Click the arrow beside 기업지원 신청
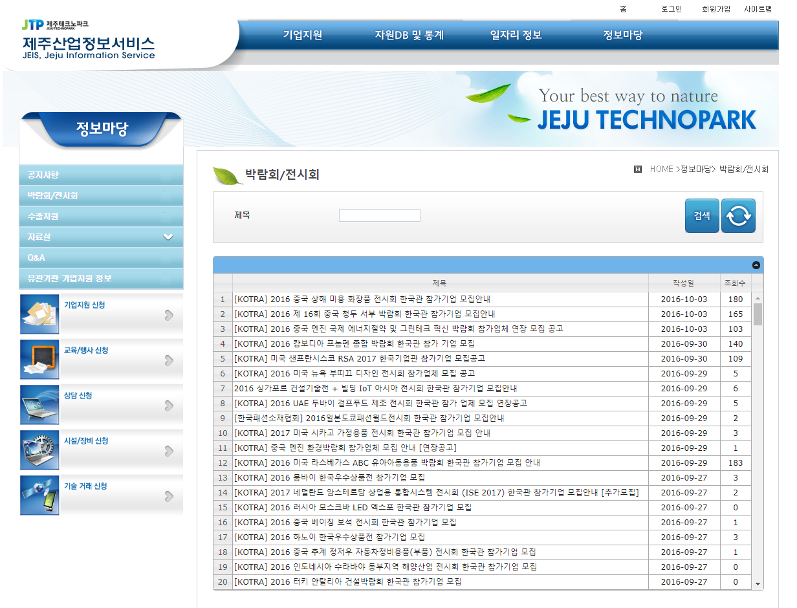 (169, 315)
